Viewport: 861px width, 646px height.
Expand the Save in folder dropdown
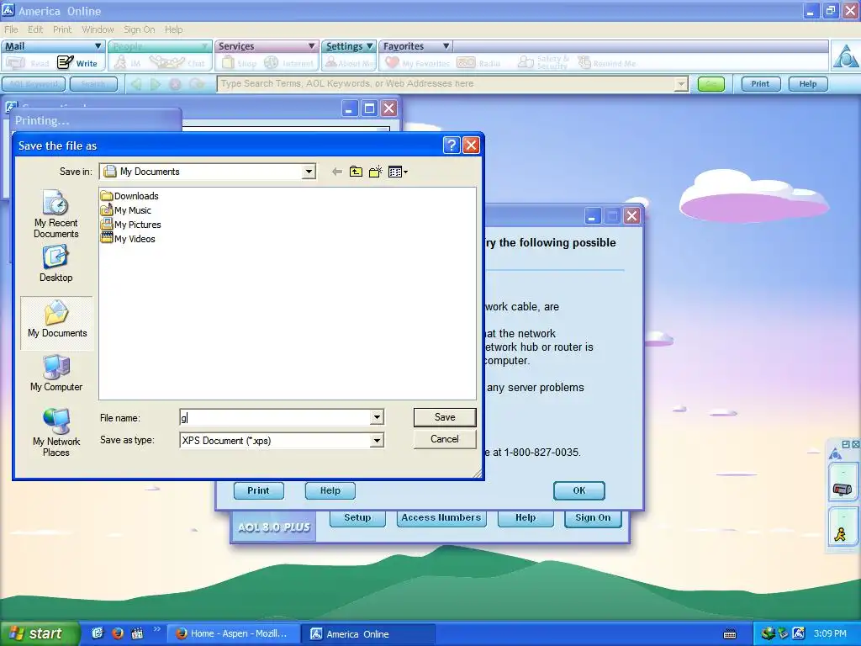click(x=309, y=172)
